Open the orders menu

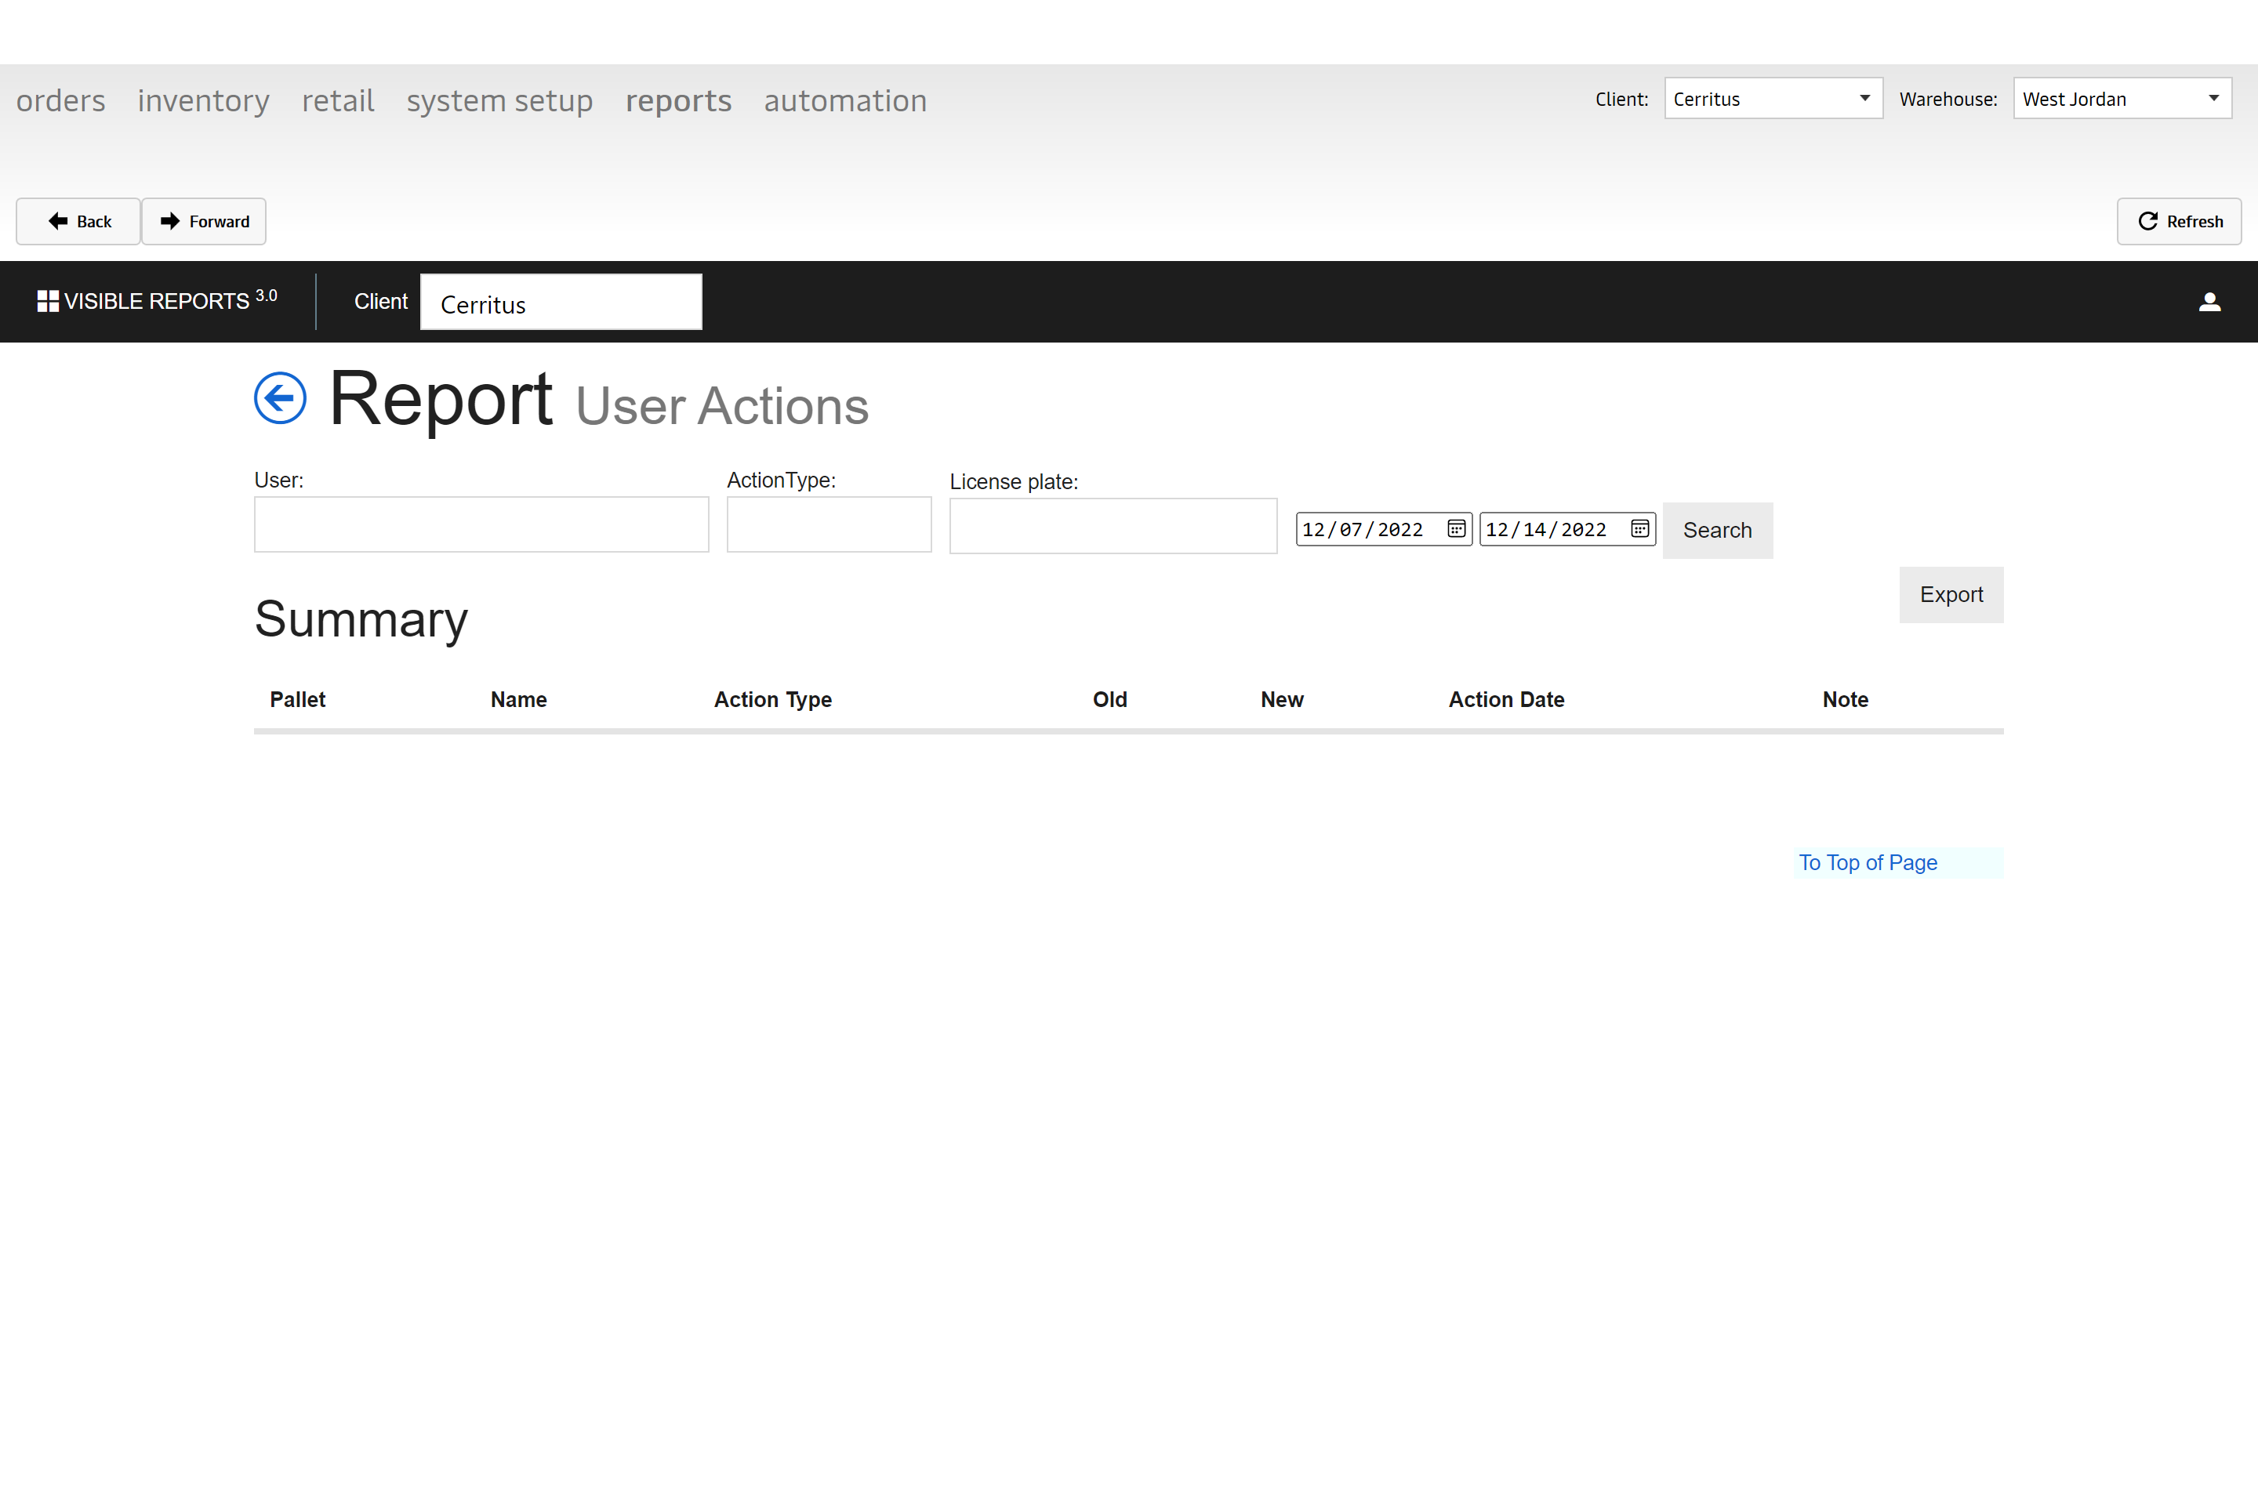point(60,101)
